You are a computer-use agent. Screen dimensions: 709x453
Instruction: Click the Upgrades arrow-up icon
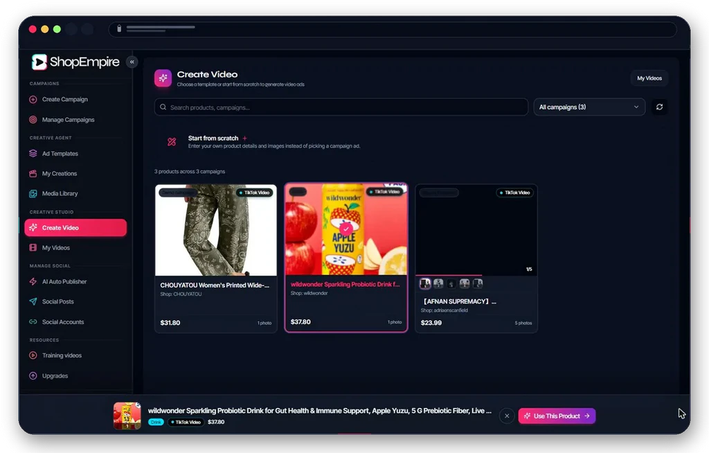[33, 376]
